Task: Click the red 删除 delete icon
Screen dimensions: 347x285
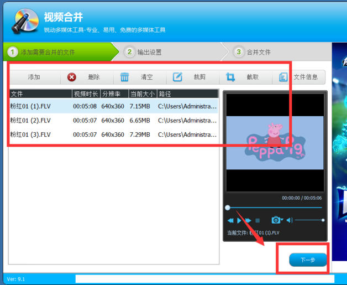Action: click(x=72, y=77)
